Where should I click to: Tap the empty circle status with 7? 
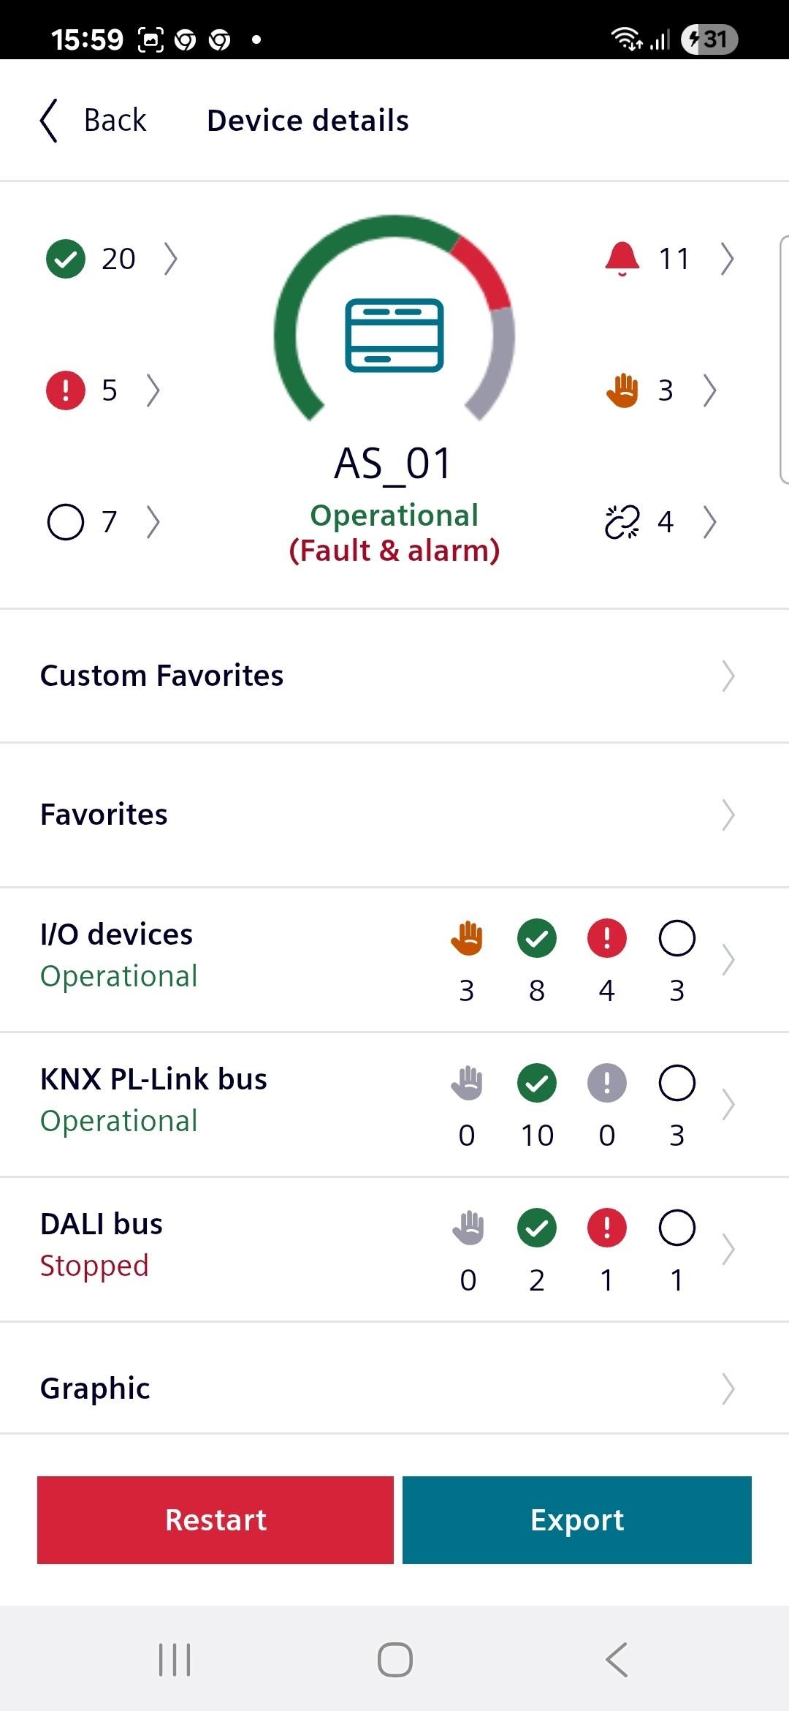tap(66, 522)
